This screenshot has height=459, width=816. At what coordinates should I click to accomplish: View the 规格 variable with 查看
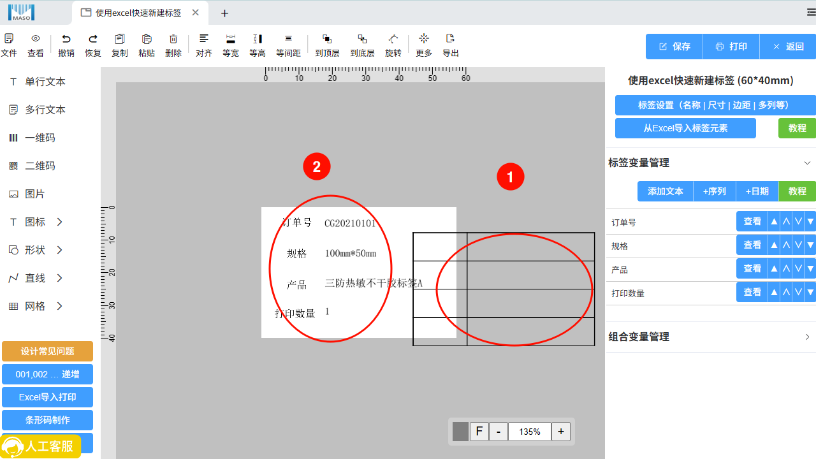coord(752,245)
